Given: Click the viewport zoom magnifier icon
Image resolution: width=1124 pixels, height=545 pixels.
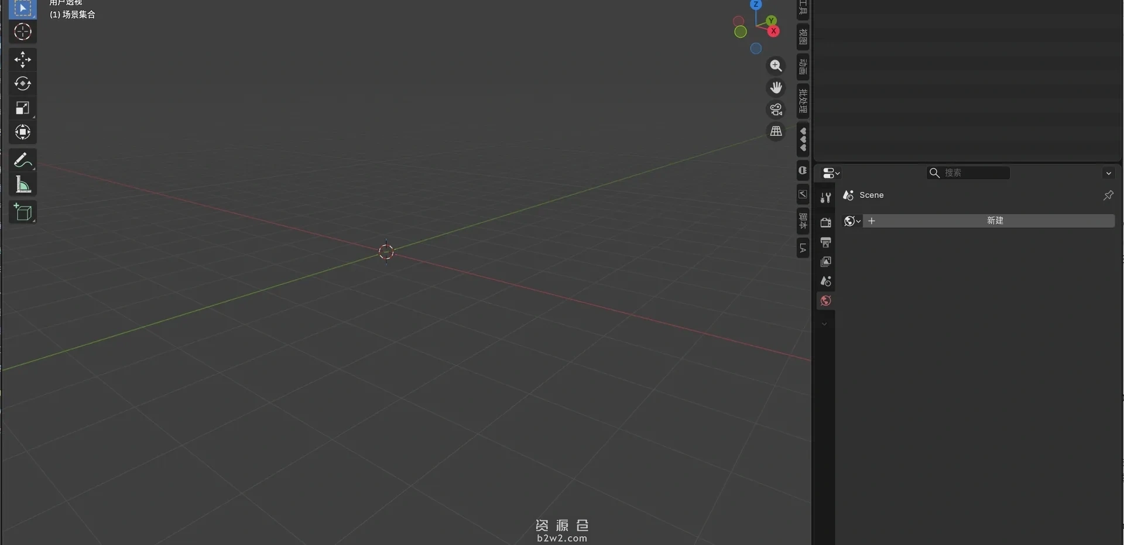Looking at the screenshot, I should tap(776, 66).
